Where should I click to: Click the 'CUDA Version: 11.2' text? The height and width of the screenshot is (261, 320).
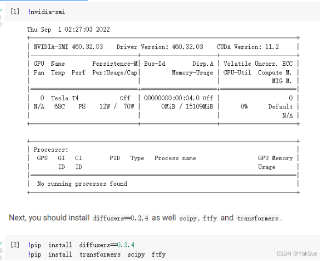(x=248, y=47)
